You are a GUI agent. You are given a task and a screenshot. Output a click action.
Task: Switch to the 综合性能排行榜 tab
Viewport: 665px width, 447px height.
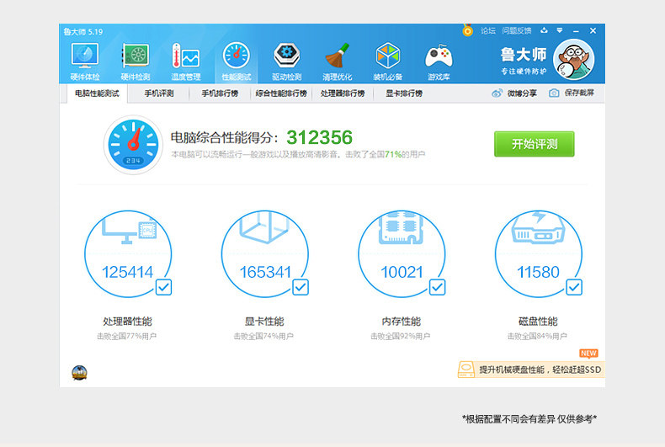point(281,93)
